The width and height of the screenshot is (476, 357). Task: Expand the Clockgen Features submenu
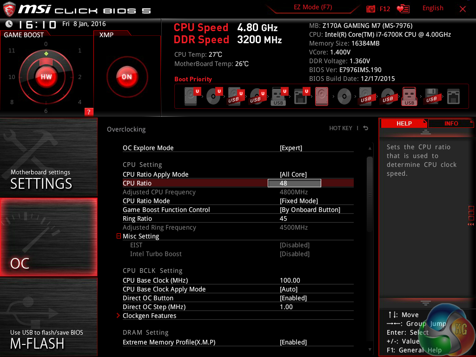(119, 316)
